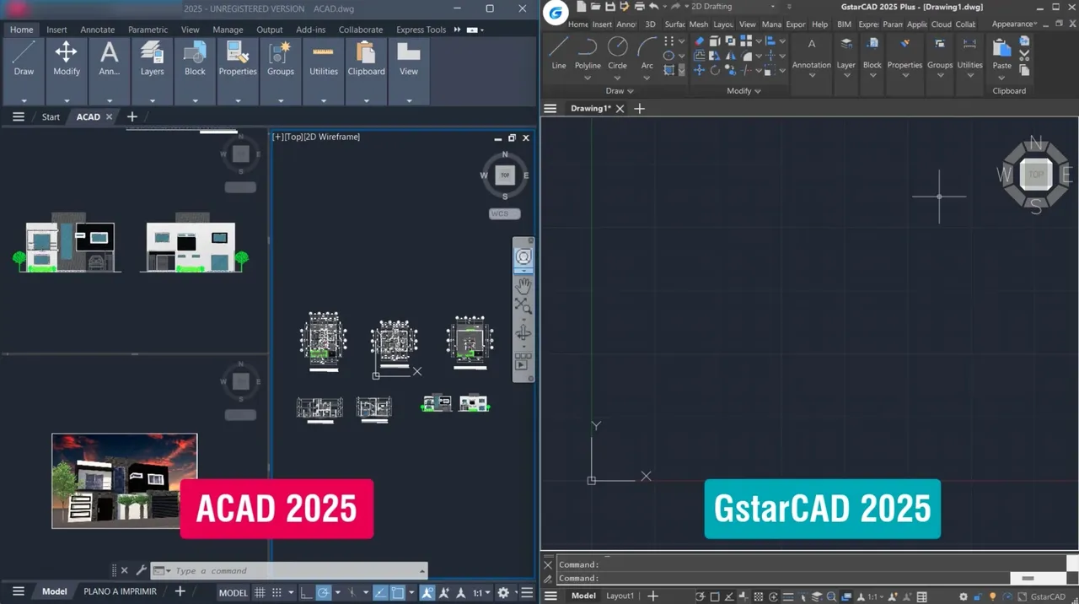Open the Clipboard panel in ACAD ribbon
Image resolution: width=1079 pixels, height=604 pixels.
point(367,71)
